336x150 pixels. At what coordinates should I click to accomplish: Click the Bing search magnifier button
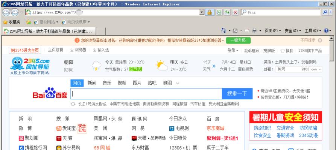325,12
